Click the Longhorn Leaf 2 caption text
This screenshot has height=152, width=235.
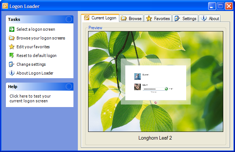(x=155, y=138)
